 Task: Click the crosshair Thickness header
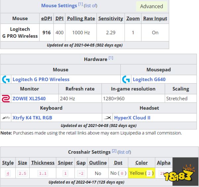click(x=43, y=163)
